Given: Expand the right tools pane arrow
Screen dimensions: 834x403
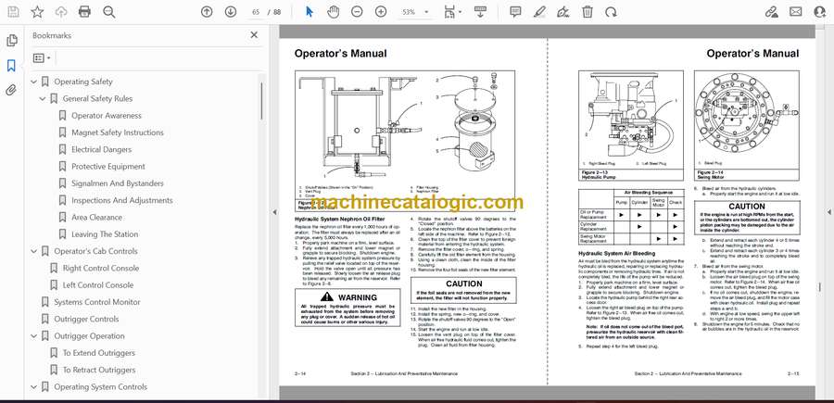Looking at the screenshot, I should 828,212.
